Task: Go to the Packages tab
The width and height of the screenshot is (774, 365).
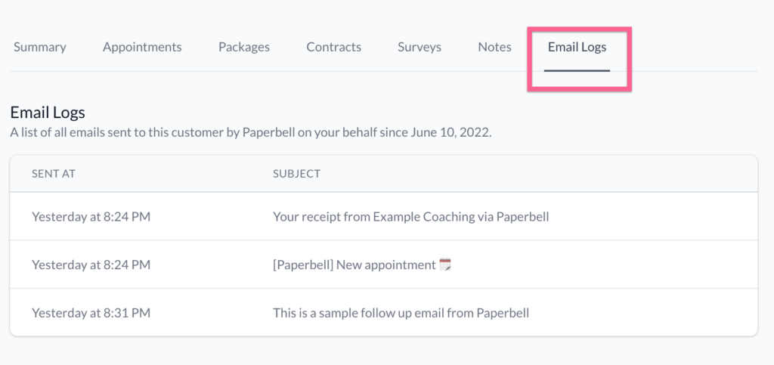Action: click(x=244, y=48)
